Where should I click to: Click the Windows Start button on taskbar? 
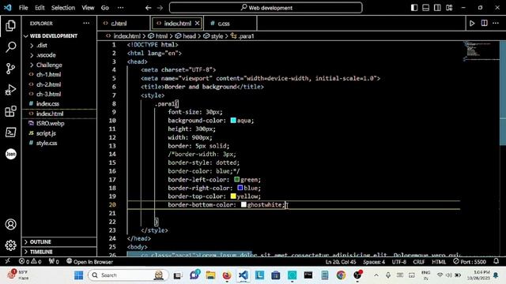point(78,275)
